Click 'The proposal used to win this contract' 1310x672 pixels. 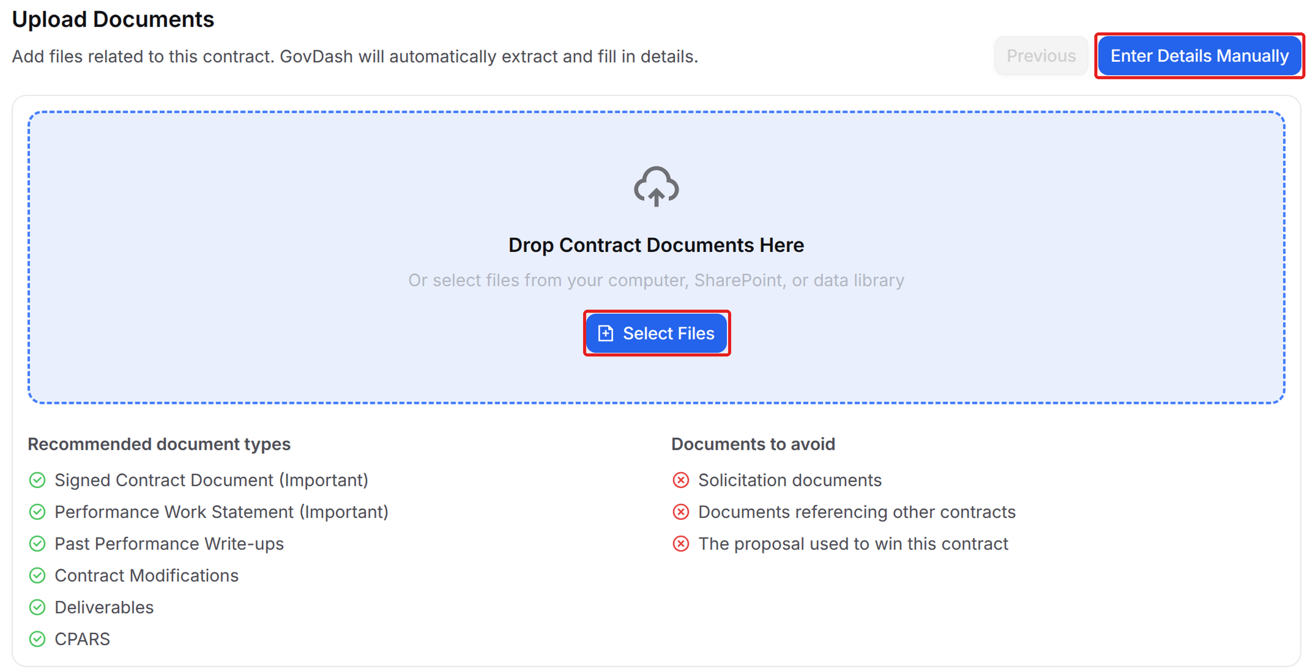[x=853, y=544]
